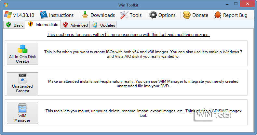Screen dimensions: 257x135
Task: Click the underlined 'This section is for users' heading
Action: (x=128, y=34)
